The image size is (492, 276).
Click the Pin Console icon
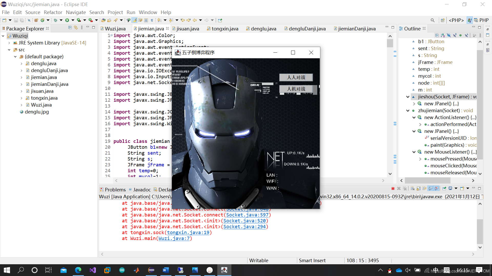click(444, 189)
